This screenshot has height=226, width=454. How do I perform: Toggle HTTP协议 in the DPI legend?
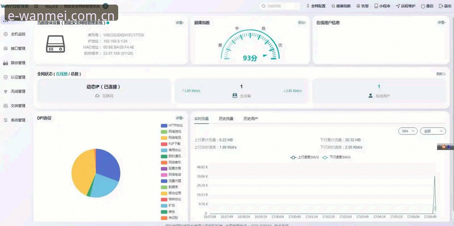(x=172, y=125)
